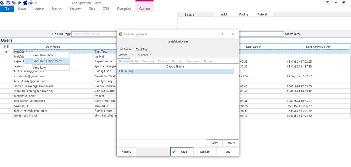Click the Find On Page search field
The width and height of the screenshot is (351, 167).
pyautogui.click(x=94, y=34)
